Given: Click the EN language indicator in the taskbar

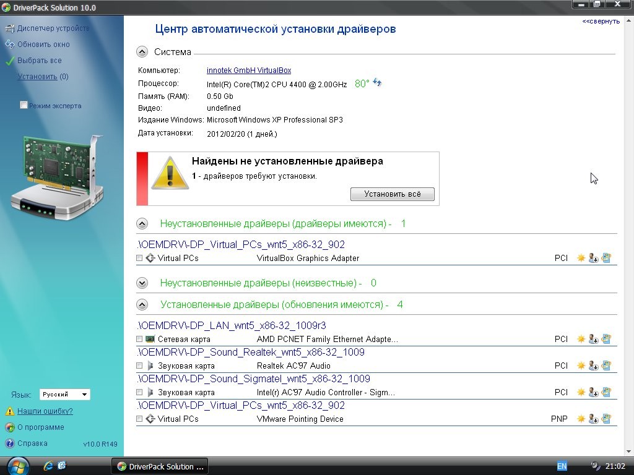Looking at the screenshot, I should 562,466.
